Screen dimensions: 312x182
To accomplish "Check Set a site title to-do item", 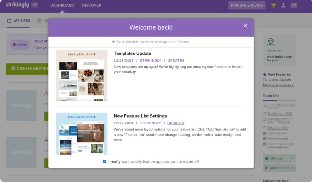I will 264,128.
